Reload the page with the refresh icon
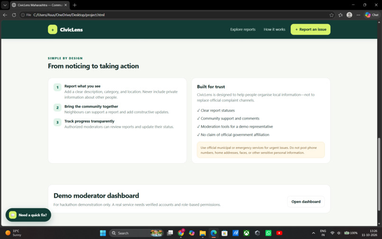 pos(14,15)
